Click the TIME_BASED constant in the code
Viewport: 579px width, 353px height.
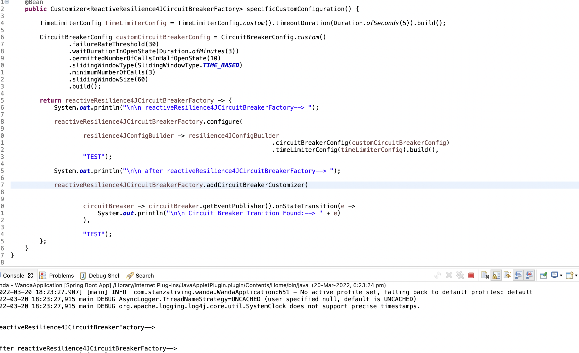221,65
